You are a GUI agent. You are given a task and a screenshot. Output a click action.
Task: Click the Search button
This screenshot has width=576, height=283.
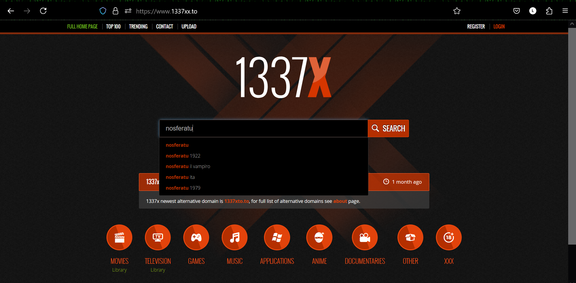click(388, 128)
